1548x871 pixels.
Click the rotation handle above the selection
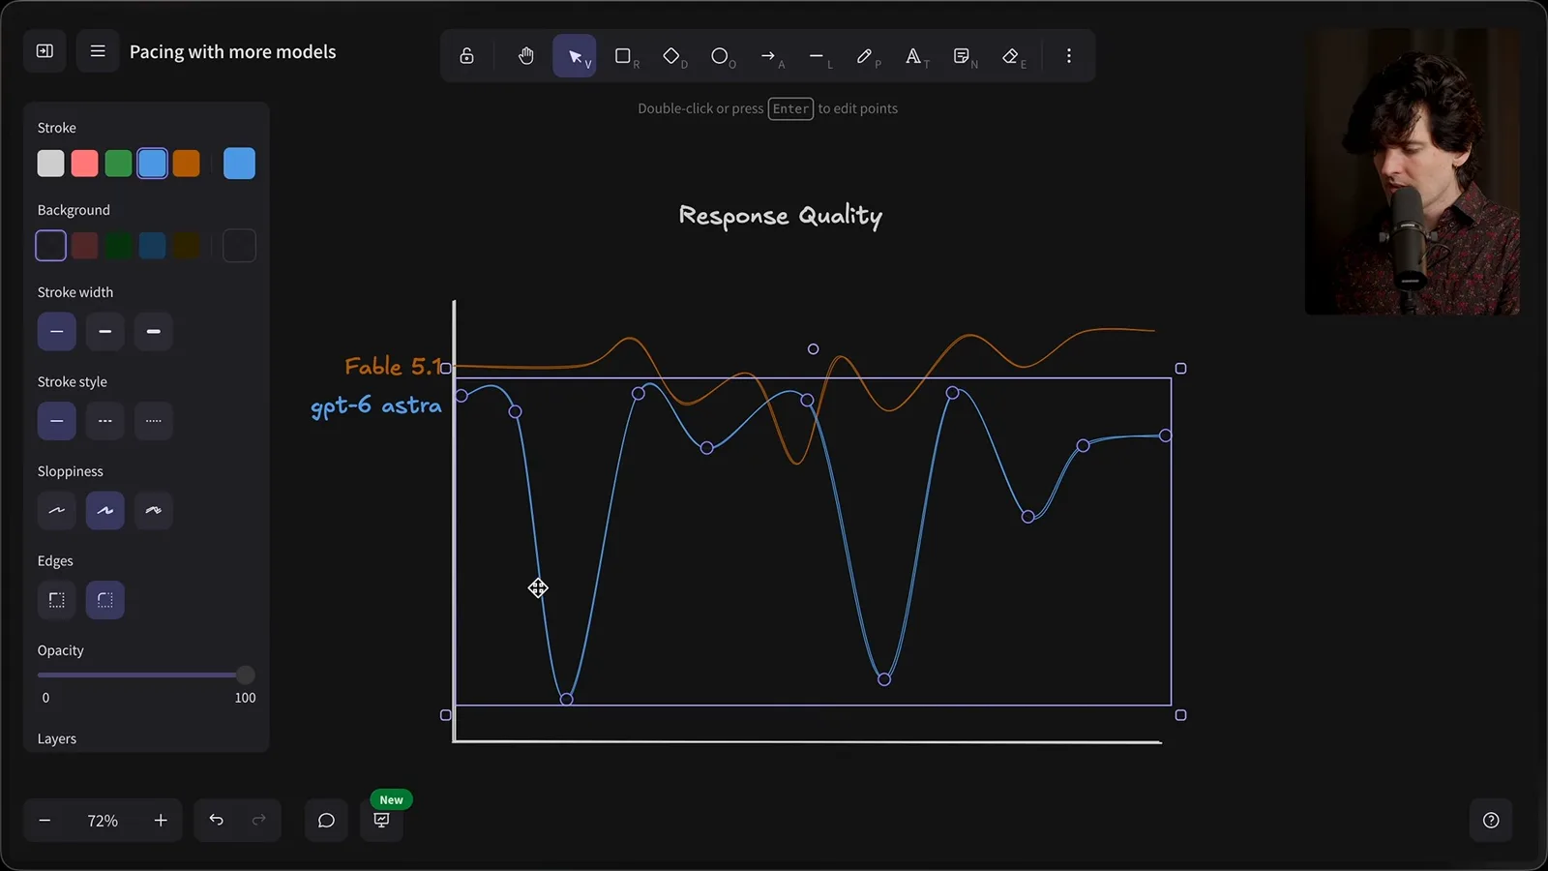(x=813, y=349)
